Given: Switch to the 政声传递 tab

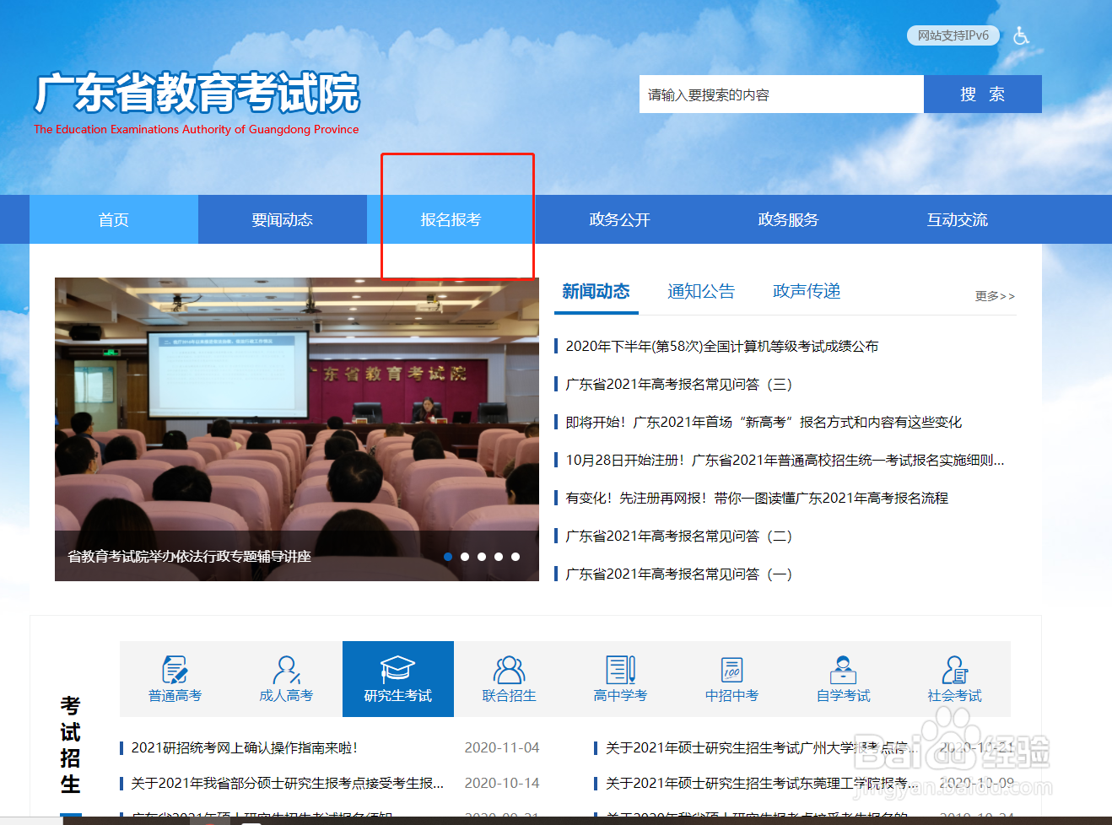Looking at the screenshot, I should point(806,291).
